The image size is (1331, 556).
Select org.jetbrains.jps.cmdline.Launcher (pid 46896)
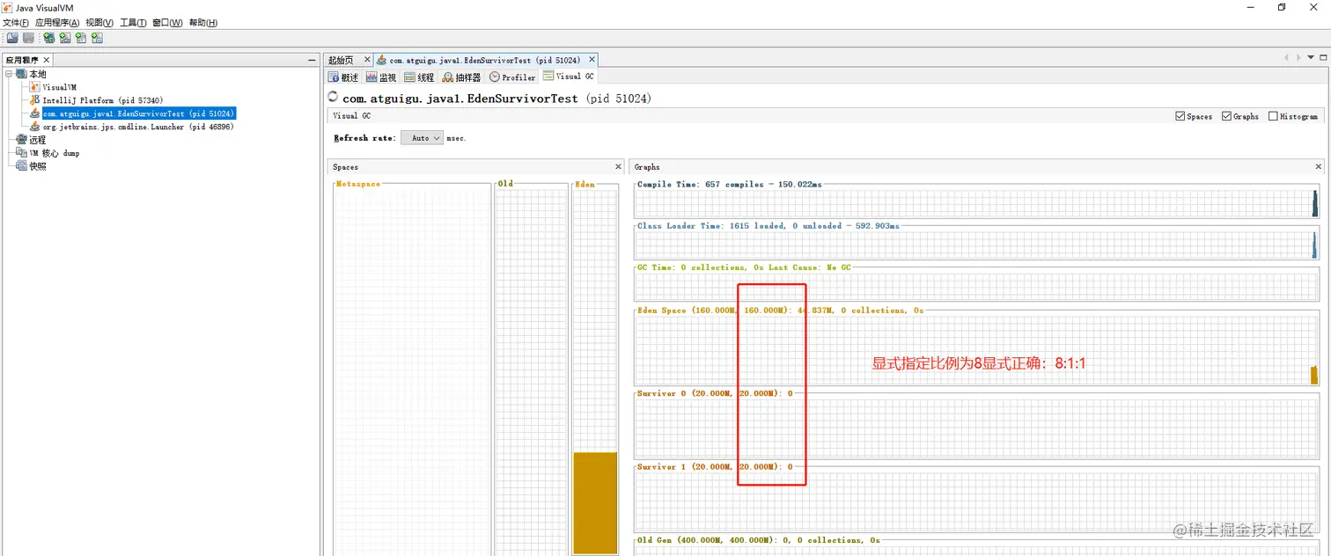pos(138,127)
